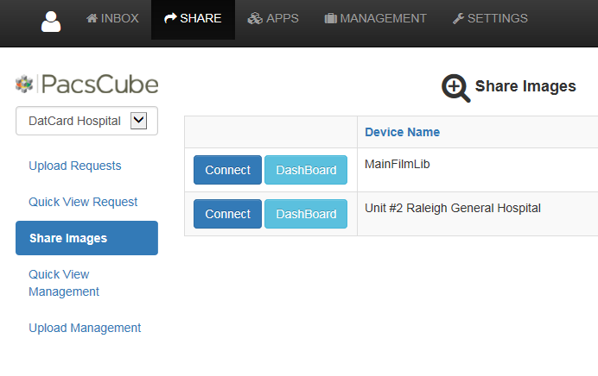This screenshot has width=598, height=376.
Task: Click the magnifier icon beside Share Images heading
Action: tap(455, 88)
